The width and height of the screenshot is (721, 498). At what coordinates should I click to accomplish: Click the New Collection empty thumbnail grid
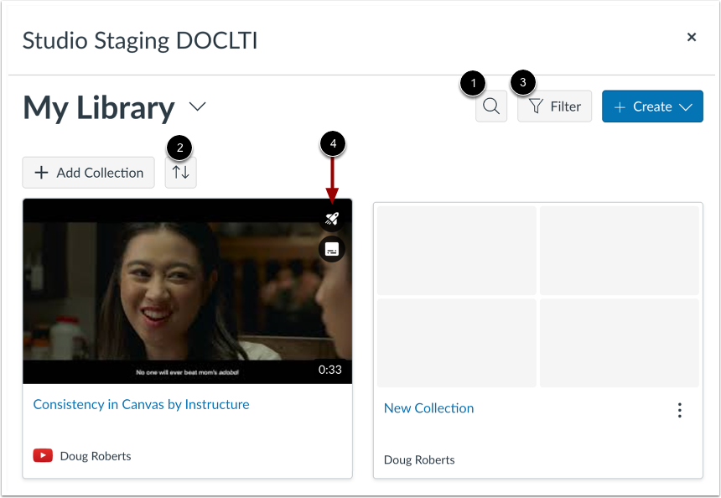click(538, 297)
